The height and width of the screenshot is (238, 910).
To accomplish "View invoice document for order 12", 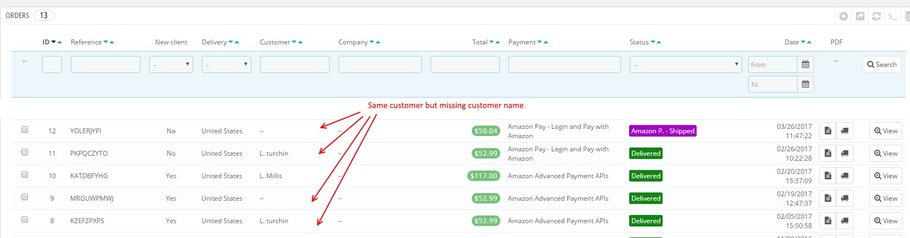I will [x=828, y=131].
